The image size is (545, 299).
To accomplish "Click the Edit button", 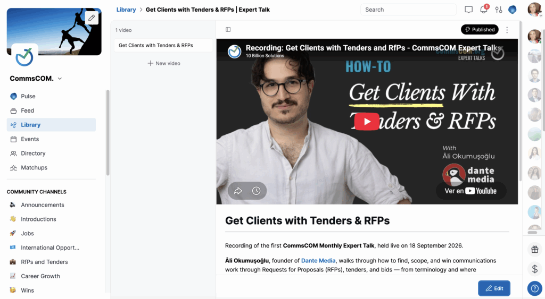I will [494, 288].
